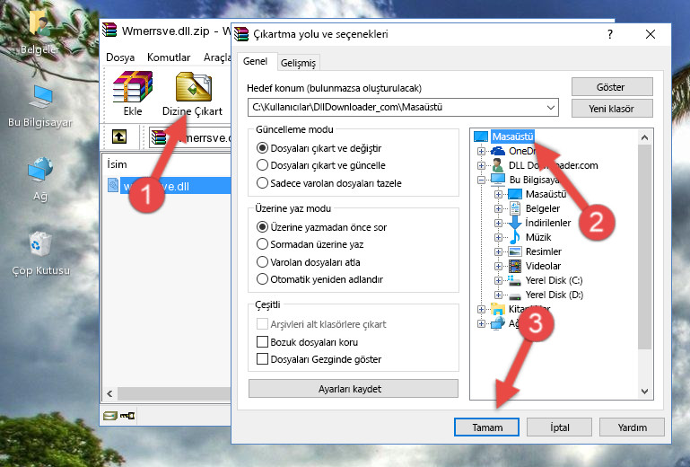Expand the OneDrive tree node
Screen dimensions: 690x467
482,151
